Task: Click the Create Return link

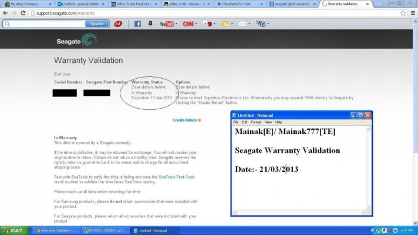Action: point(185,120)
